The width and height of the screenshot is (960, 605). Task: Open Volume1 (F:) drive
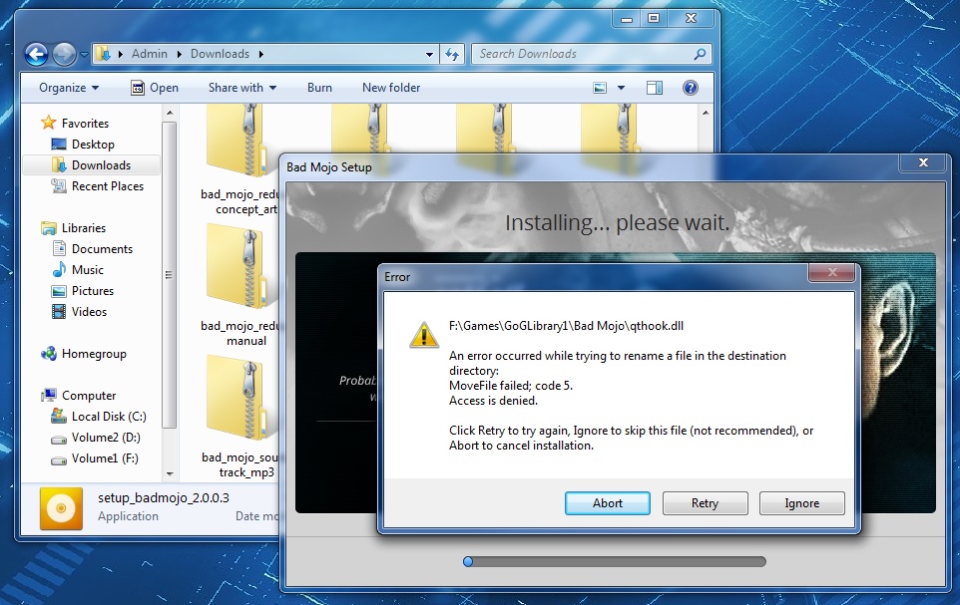coord(105,458)
